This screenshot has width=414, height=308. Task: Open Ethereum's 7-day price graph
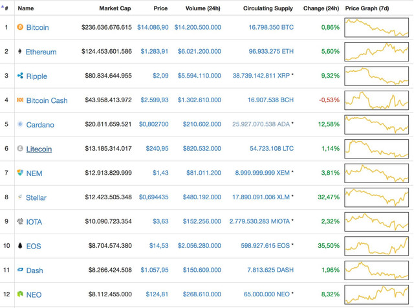click(376, 52)
